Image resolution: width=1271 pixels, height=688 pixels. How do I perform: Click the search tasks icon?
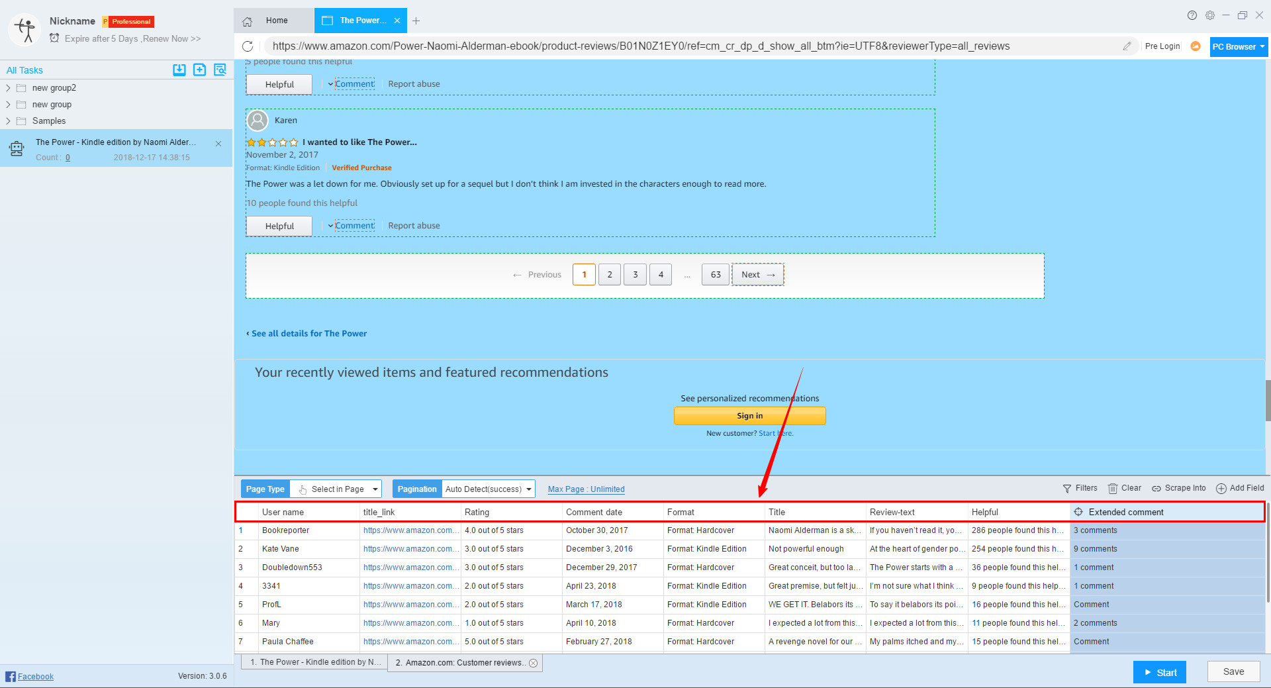point(220,70)
